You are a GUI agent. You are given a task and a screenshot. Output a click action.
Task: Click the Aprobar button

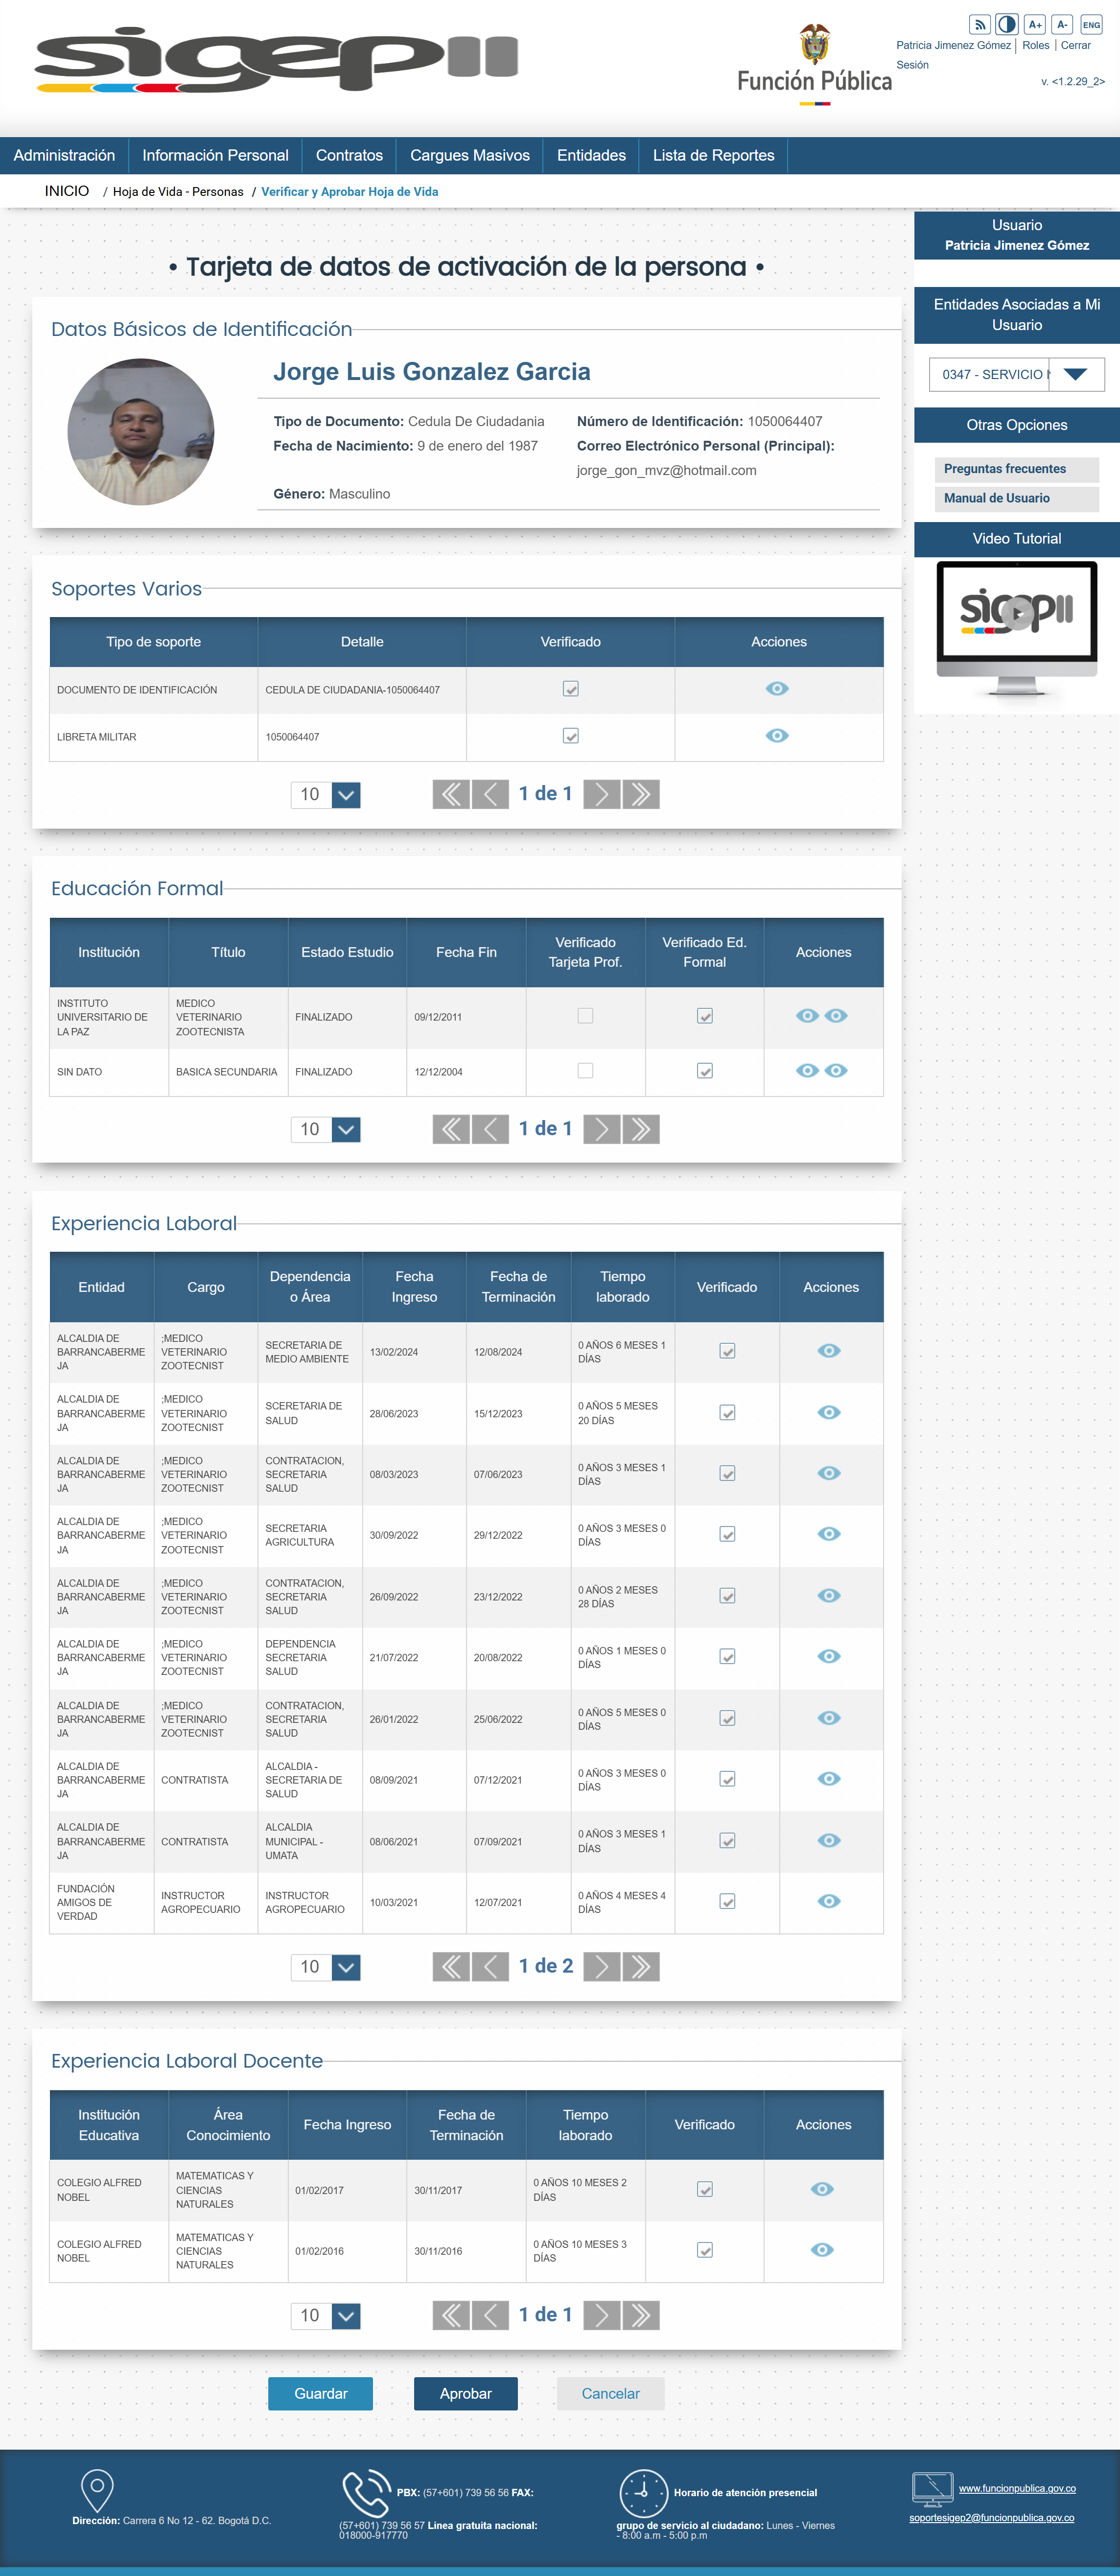466,2393
